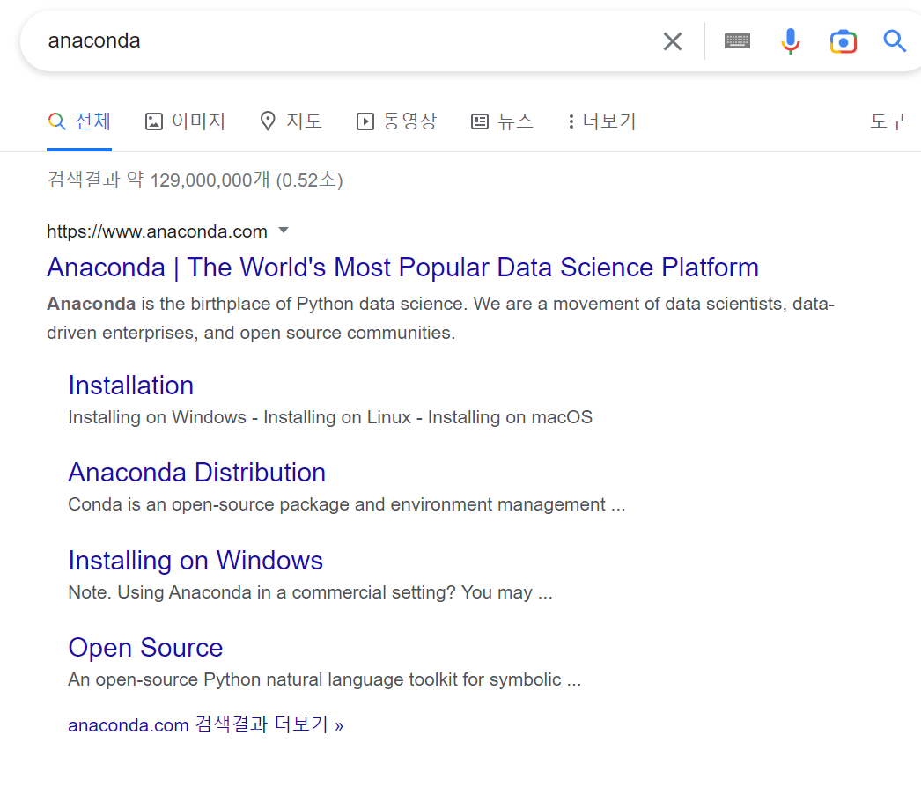Open the Anaconda Distribution sitelink
921x786 pixels.
196,473
